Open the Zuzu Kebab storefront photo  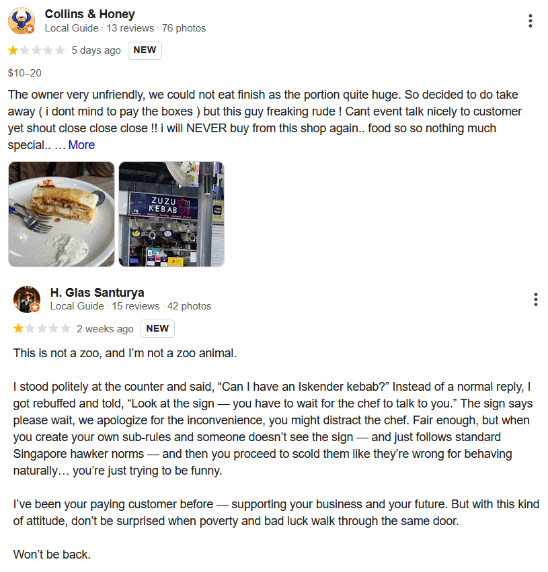point(171,214)
